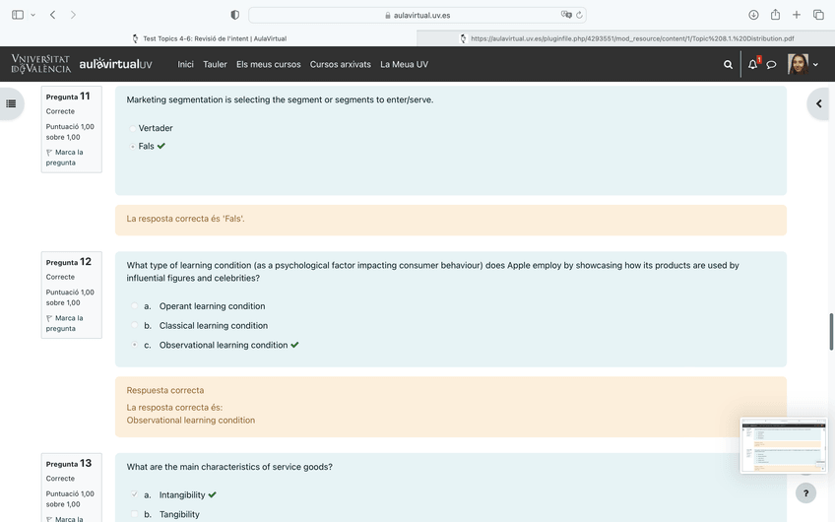The image size is (835, 522).
Task: Flag question 12 with Marca la pregunta
Action: (64, 323)
